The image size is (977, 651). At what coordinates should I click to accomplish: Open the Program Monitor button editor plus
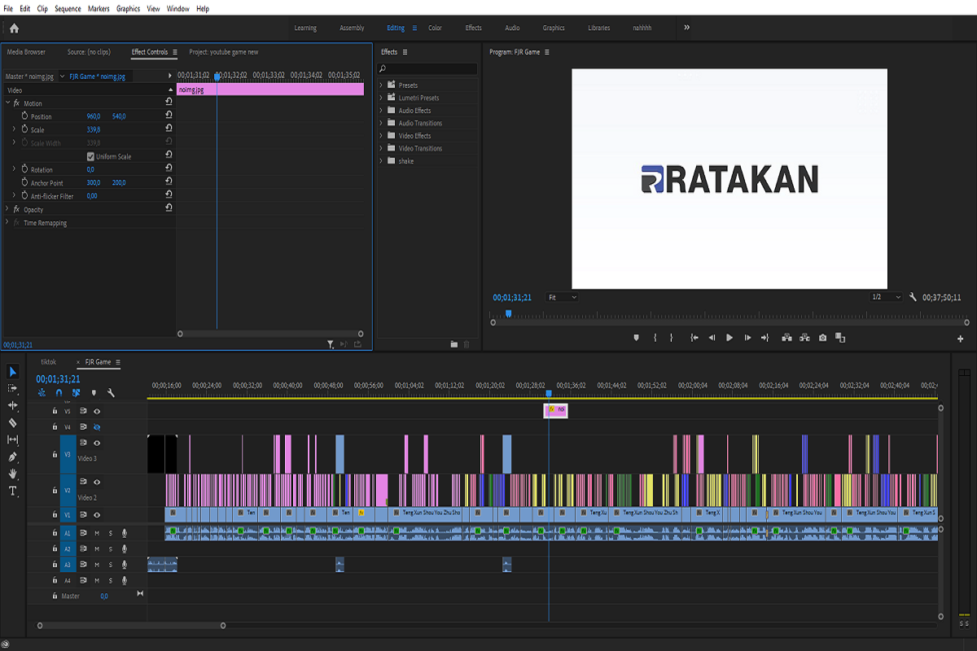point(961,339)
